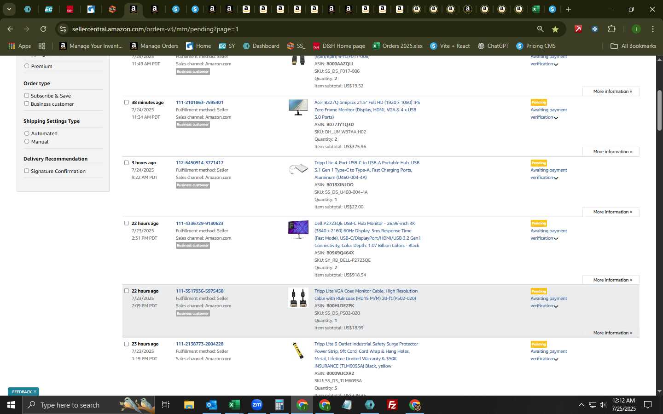
Task: Open Pricing CMS bookmark
Action: click(536, 46)
